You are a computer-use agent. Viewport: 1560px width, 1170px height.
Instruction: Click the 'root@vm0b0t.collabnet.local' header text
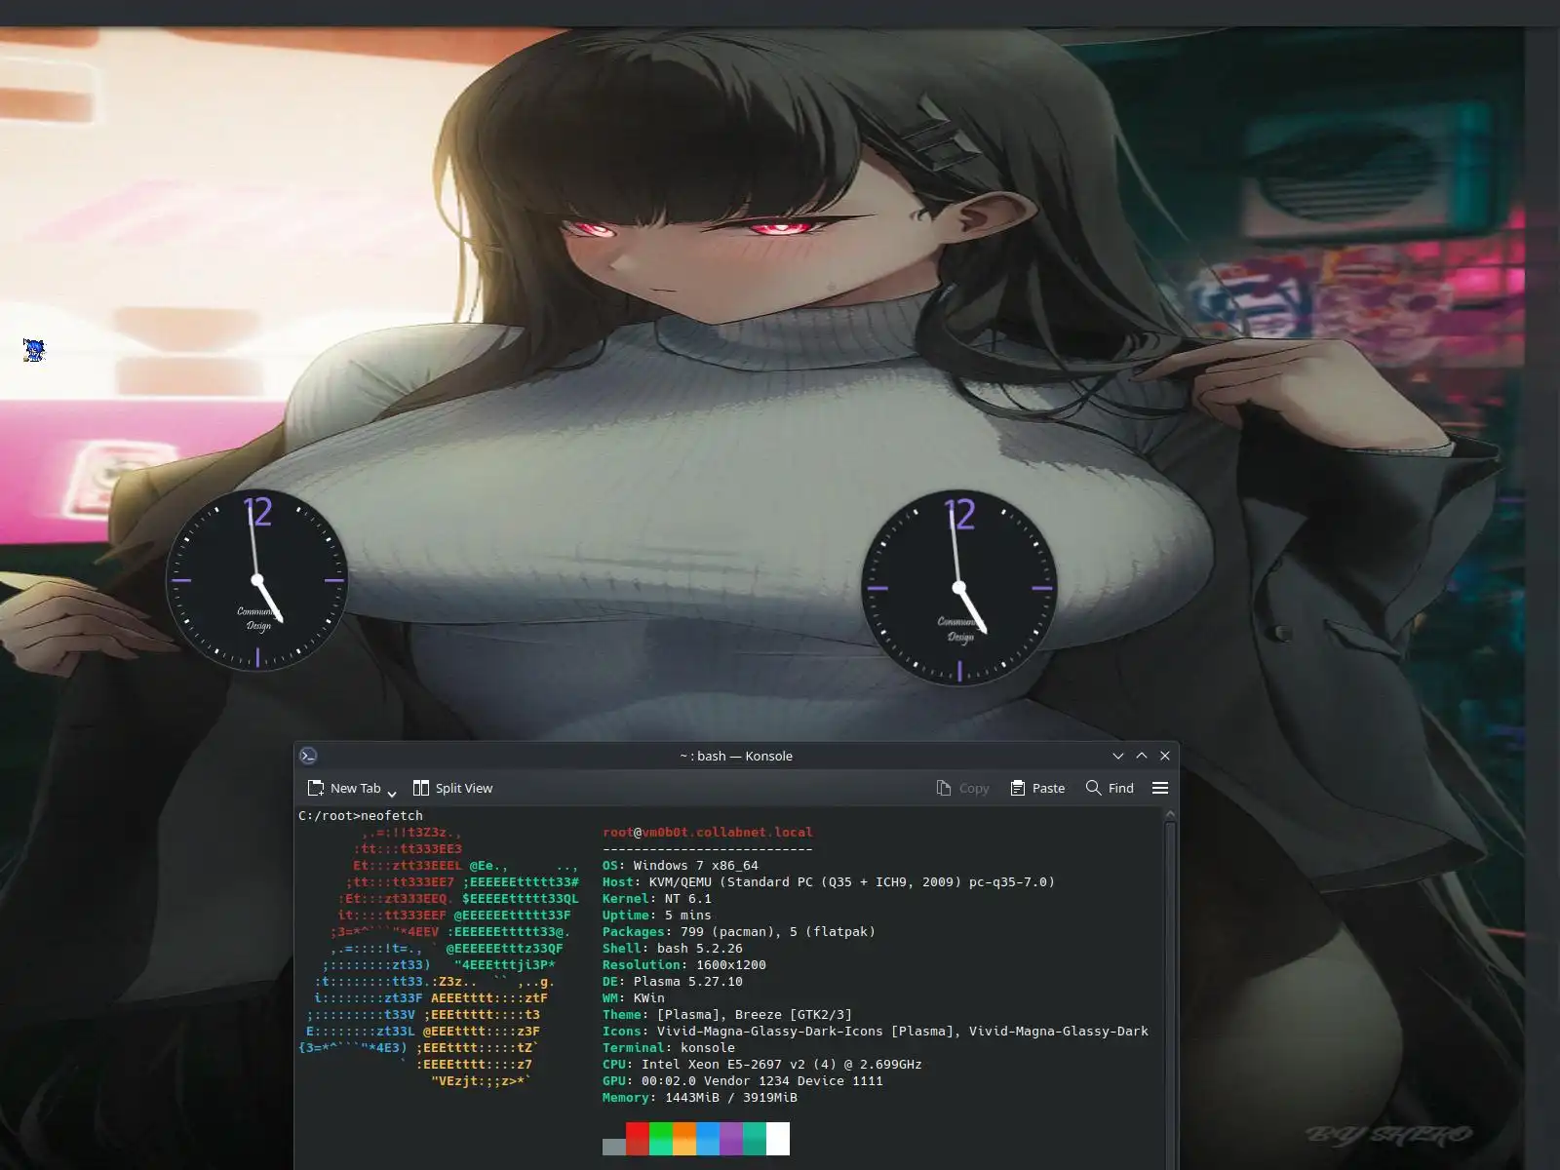tap(708, 833)
